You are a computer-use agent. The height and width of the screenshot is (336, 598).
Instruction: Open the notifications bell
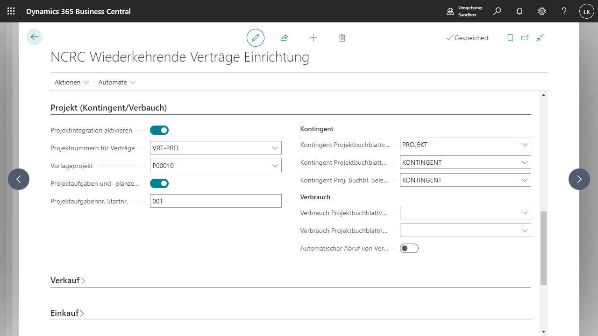point(520,11)
